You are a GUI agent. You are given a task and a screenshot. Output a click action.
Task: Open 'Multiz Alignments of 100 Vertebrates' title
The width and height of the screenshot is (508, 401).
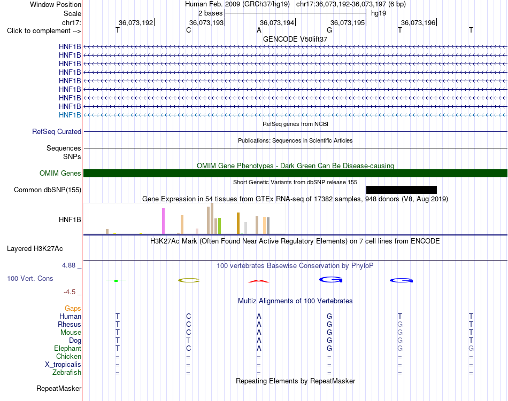tap(295, 301)
